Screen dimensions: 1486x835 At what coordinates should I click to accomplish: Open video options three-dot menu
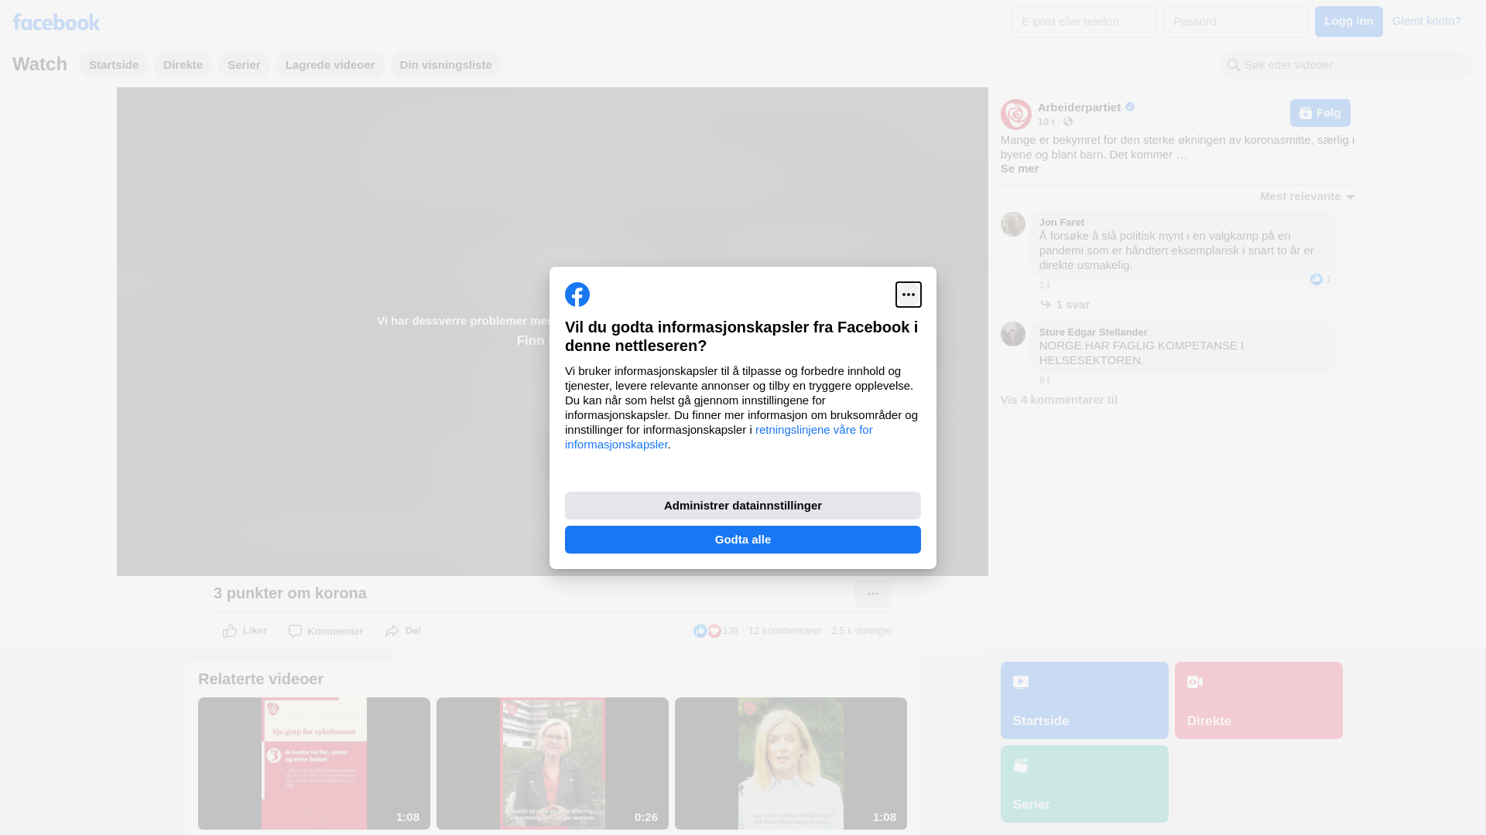[x=873, y=594]
